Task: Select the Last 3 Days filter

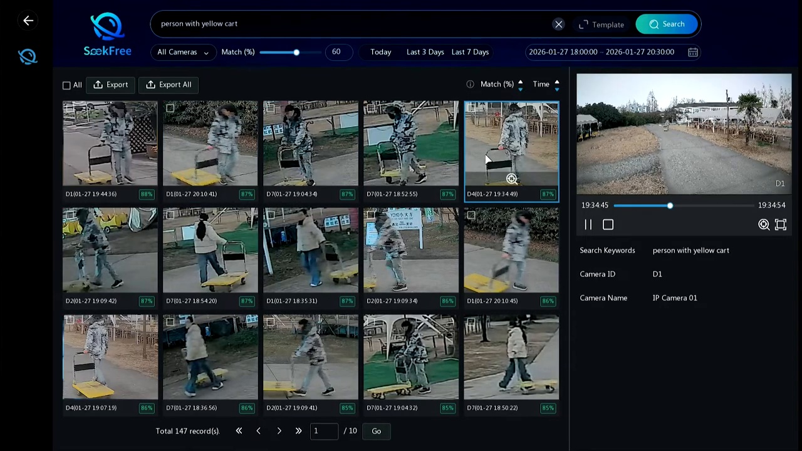Action: 425,52
